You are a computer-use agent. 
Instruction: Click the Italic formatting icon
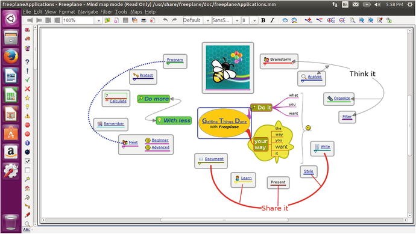(x=272, y=20)
